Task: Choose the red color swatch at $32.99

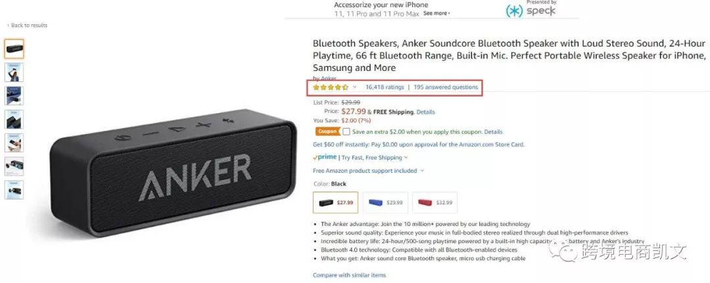Action: 435,202
